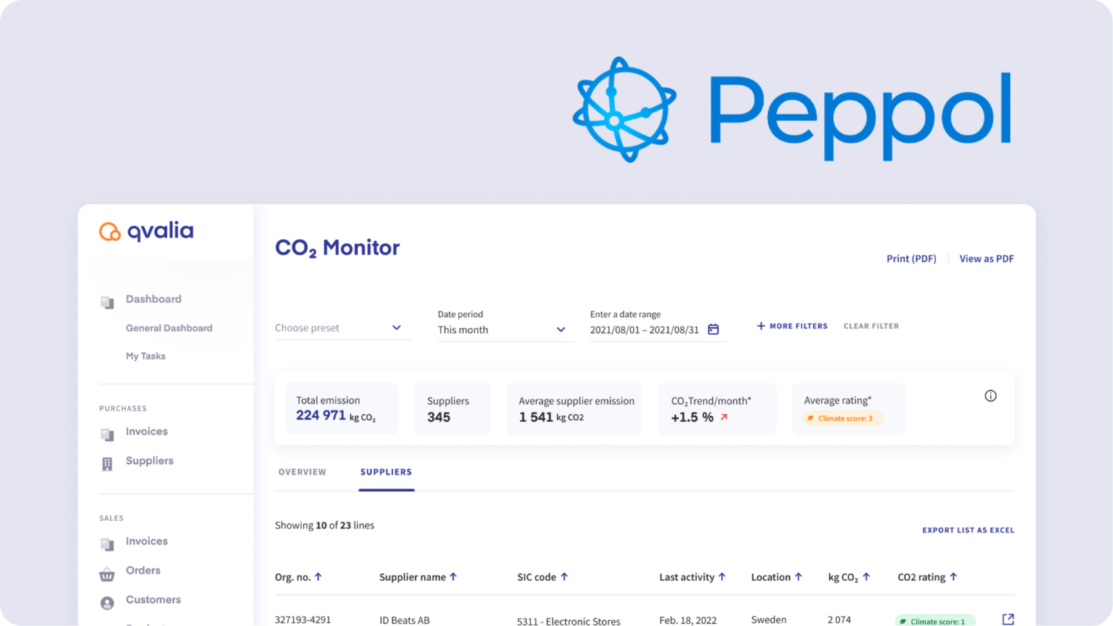Viewport: 1113px width, 626px height.
Task: Click the Climate score 3 average rating badge
Action: pos(843,418)
